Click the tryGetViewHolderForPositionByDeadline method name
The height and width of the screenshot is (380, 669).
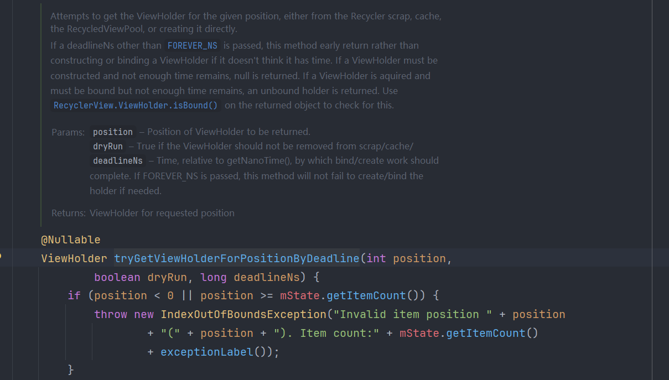(236, 258)
